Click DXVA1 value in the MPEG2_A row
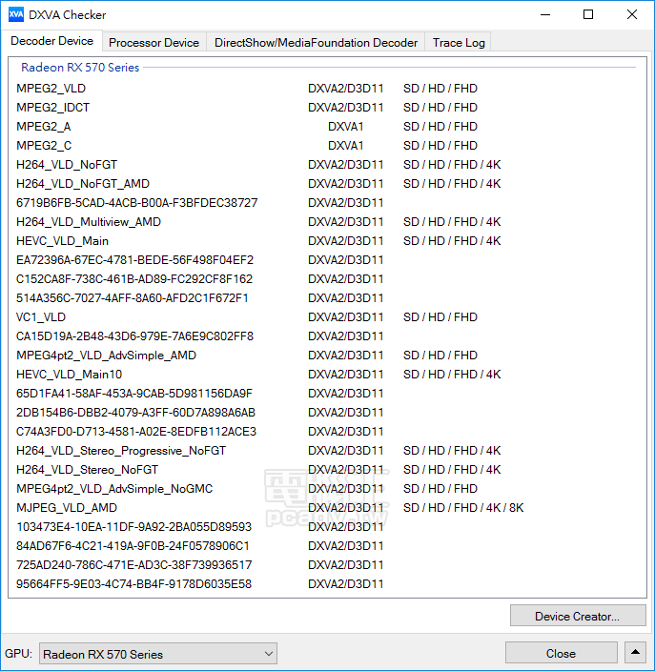Image resolution: width=655 pixels, height=671 pixels. 345,127
